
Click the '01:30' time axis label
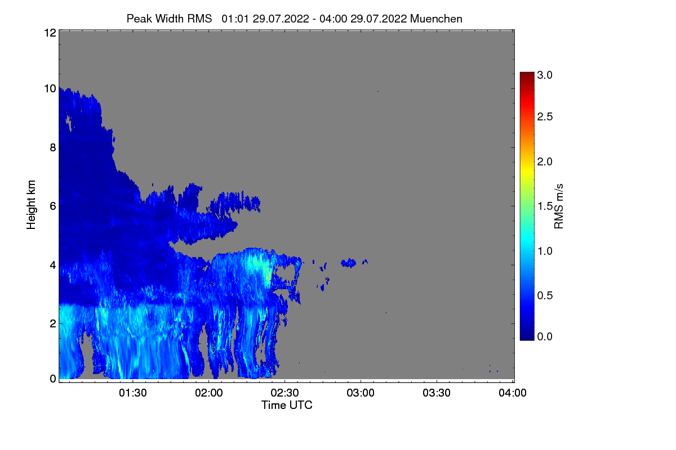132,393
